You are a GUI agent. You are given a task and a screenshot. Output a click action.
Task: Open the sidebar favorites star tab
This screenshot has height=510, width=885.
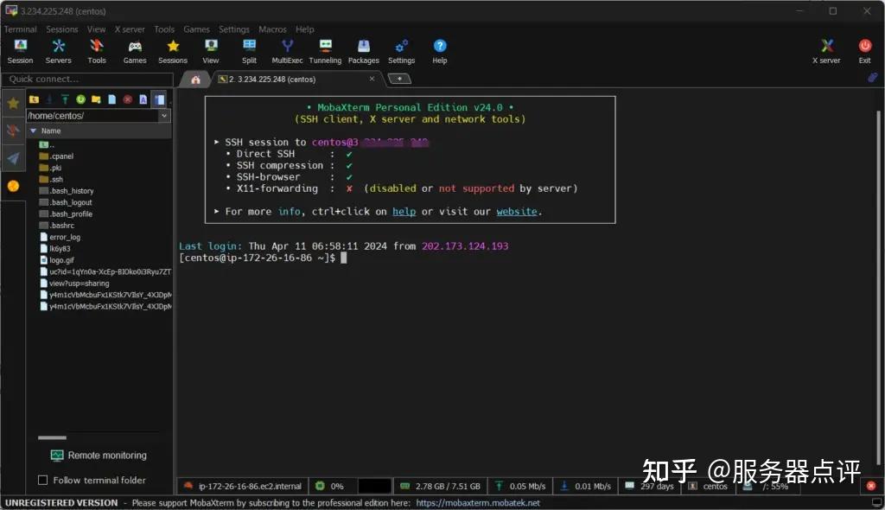pos(13,104)
